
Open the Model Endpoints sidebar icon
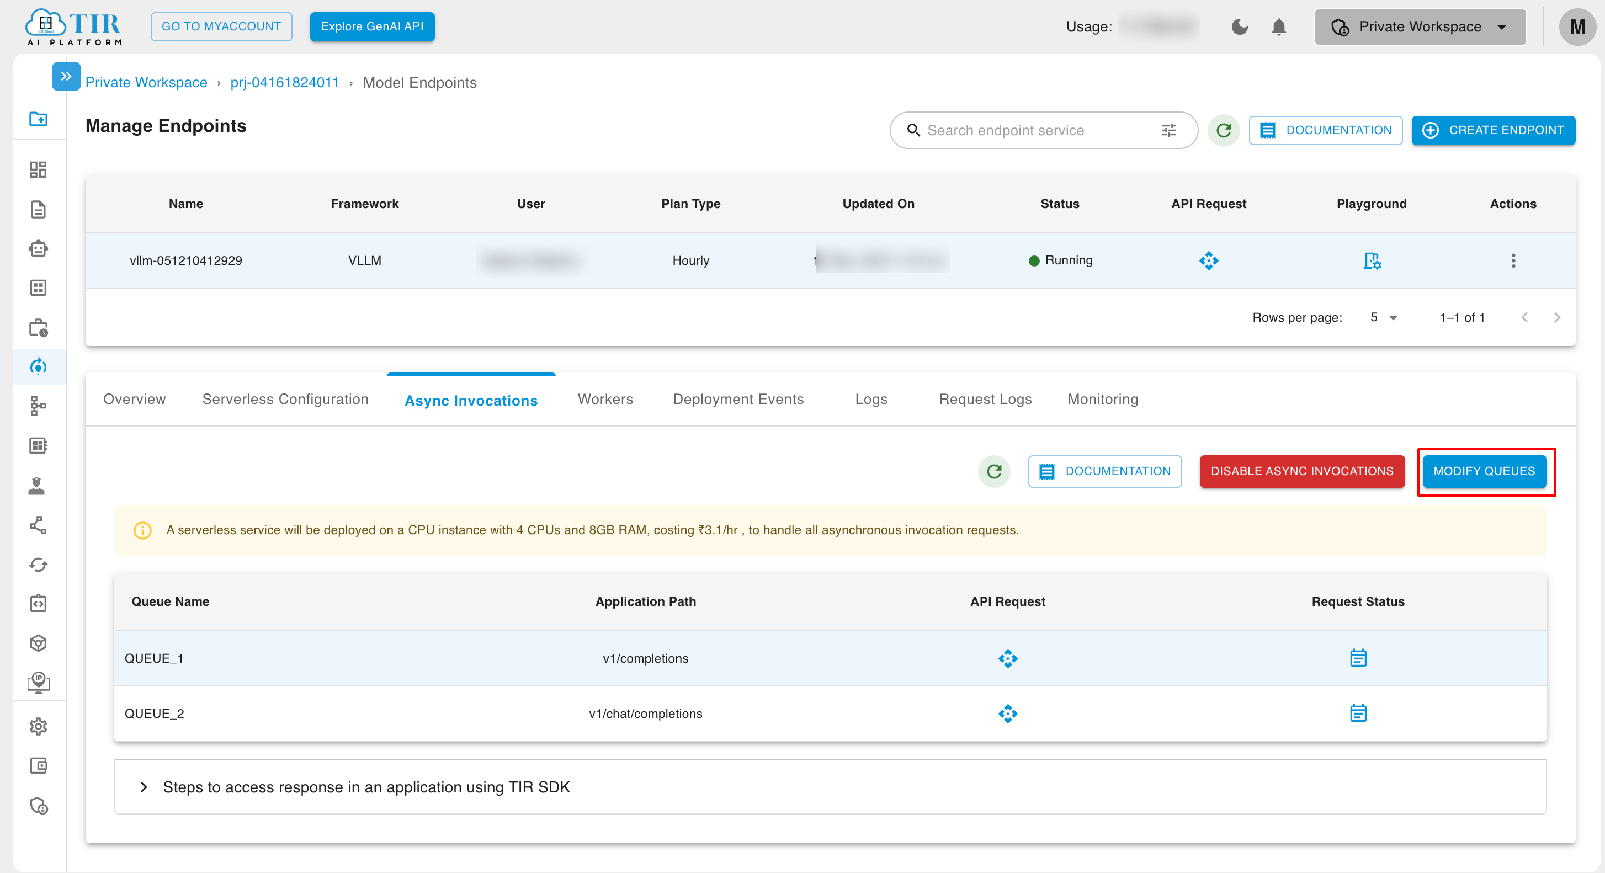pyautogui.click(x=39, y=366)
